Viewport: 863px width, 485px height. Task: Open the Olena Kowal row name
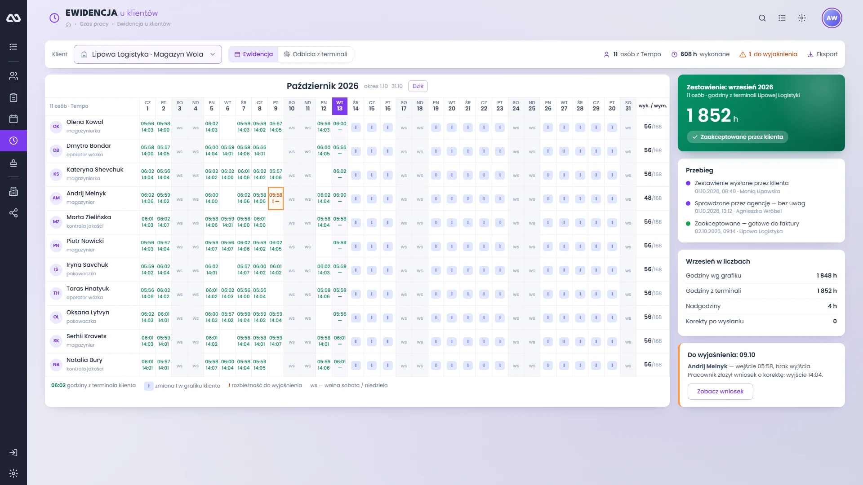click(x=85, y=122)
